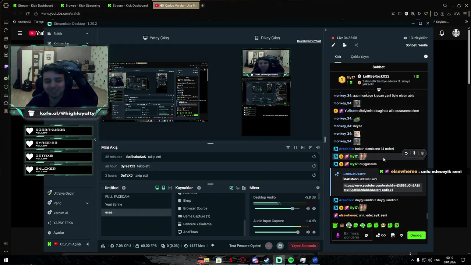This screenshot has height=265, width=471.
Task: Click Sohbeti Yenile to refresh chat
Action: click(x=417, y=45)
